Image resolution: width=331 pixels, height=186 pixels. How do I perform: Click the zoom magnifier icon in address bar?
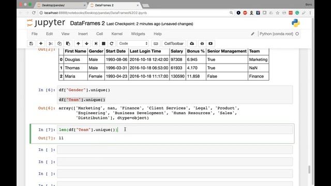click(x=231, y=13)
